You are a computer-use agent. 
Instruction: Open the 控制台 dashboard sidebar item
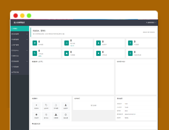20,29
